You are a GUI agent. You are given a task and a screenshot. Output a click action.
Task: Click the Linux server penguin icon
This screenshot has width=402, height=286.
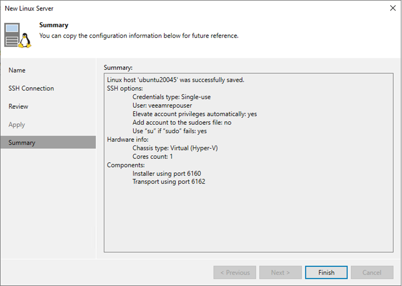click(25, 41)
